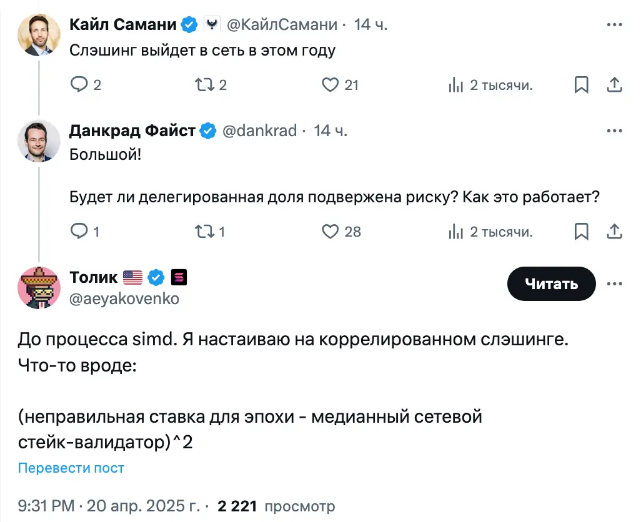Image resolution: width=641 pixels, height=522 pixels.
Task: Reply to Кайл Самани's tweet
Action: [x=80, y=85]
